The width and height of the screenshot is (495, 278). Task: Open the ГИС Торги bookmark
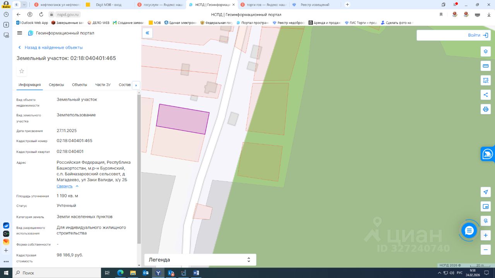pyautogui.click(x=361, y=23)
